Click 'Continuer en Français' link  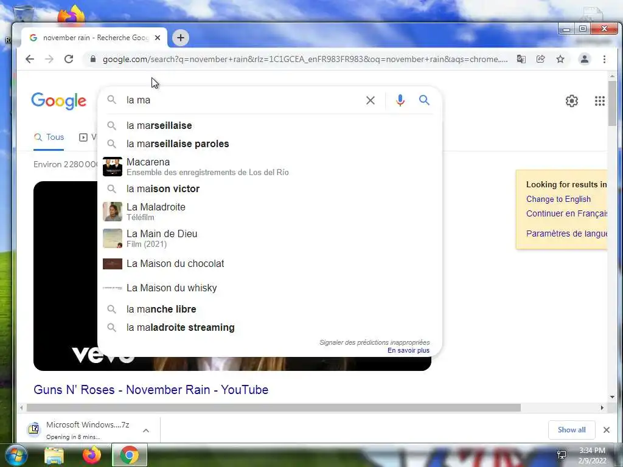pyautogui.click(x=566, y=213)
